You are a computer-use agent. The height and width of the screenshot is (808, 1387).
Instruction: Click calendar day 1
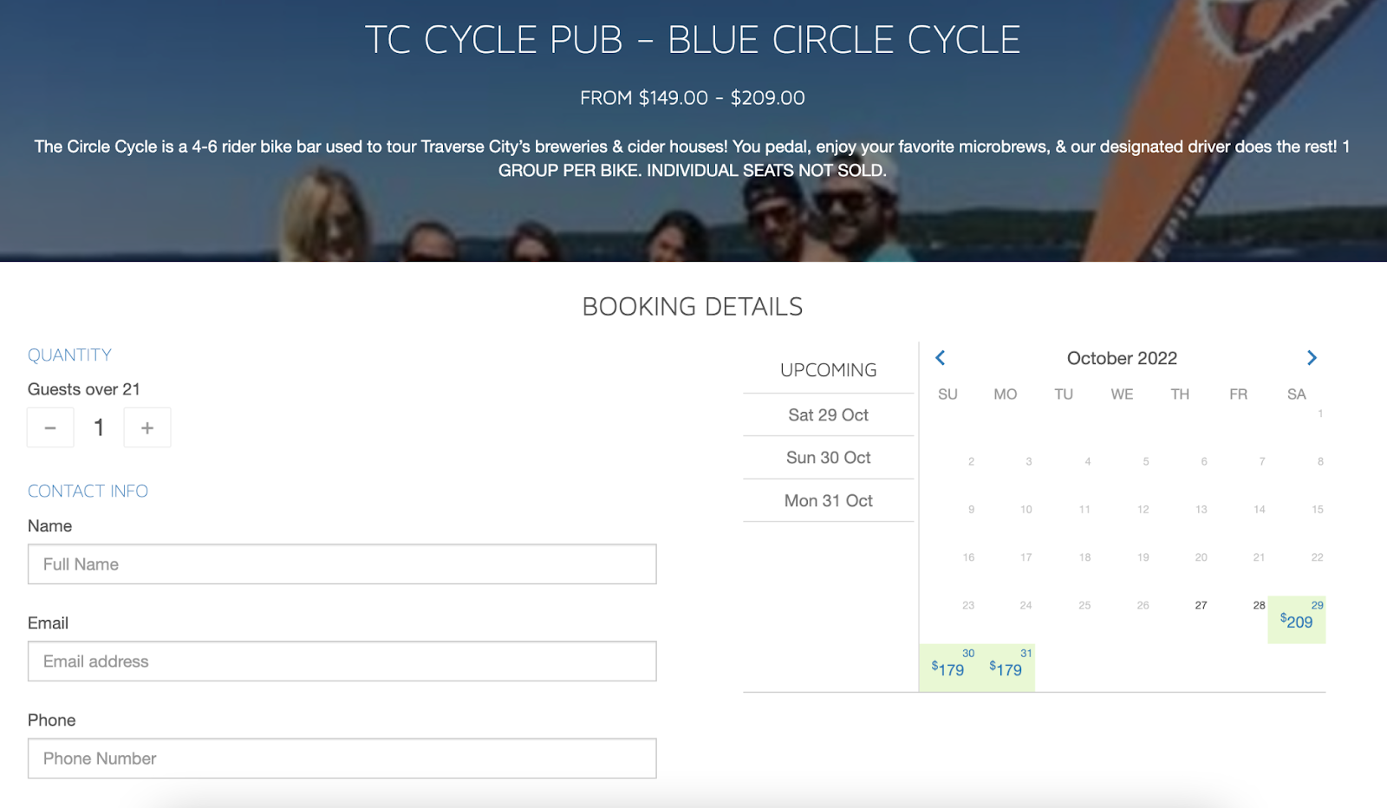(1320, 414)
